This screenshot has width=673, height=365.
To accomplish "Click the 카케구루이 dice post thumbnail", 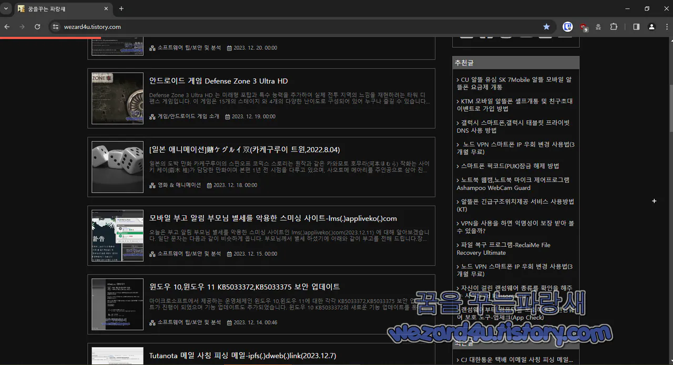I will [117, 167].
